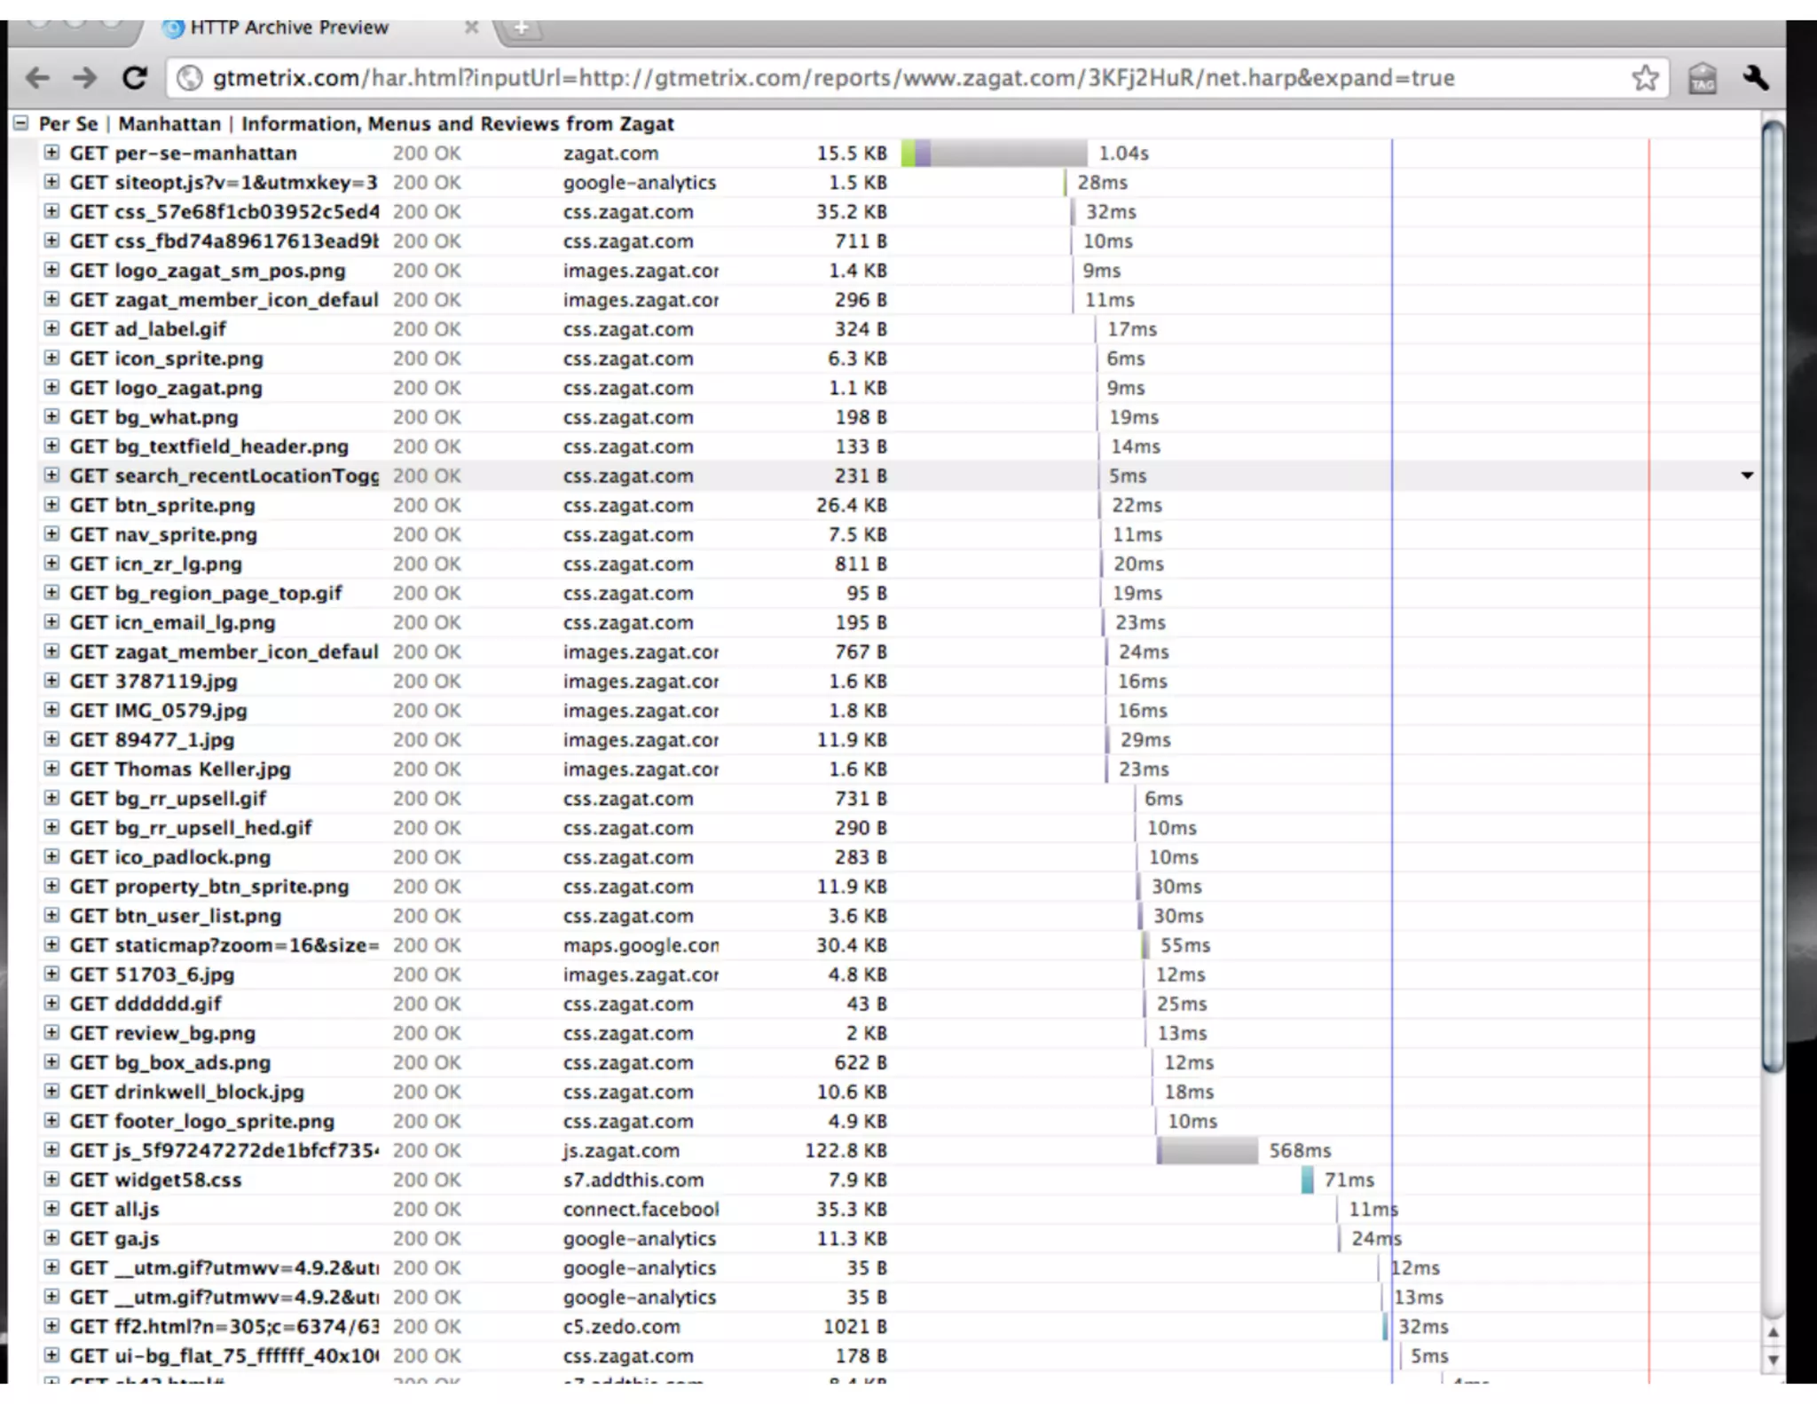The width and height of the screenshot is (1817, 1404).
Task: Click the globe icon in the address bar
Action: pyautogui.click(x=189, y=78)
